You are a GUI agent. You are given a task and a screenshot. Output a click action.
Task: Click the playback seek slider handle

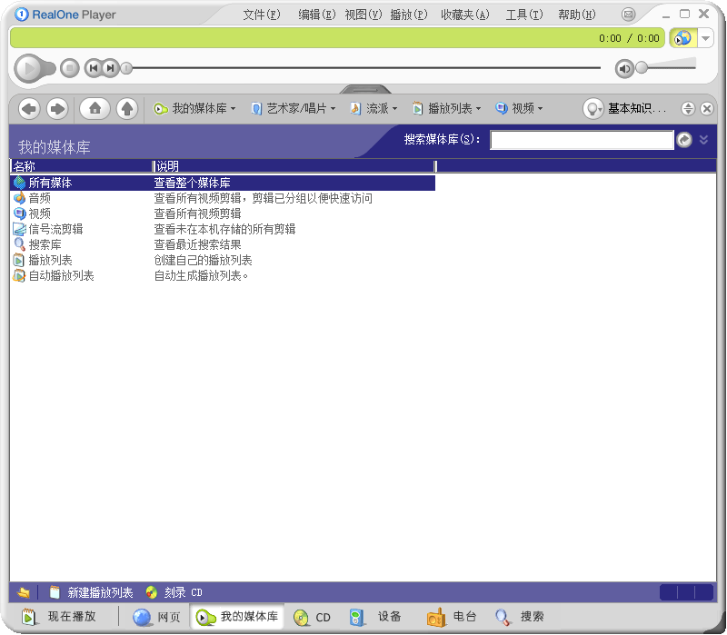126,69
